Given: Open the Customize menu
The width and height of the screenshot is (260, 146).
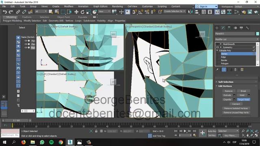Looking at the screenshot, I should click(x=147, y=6).
